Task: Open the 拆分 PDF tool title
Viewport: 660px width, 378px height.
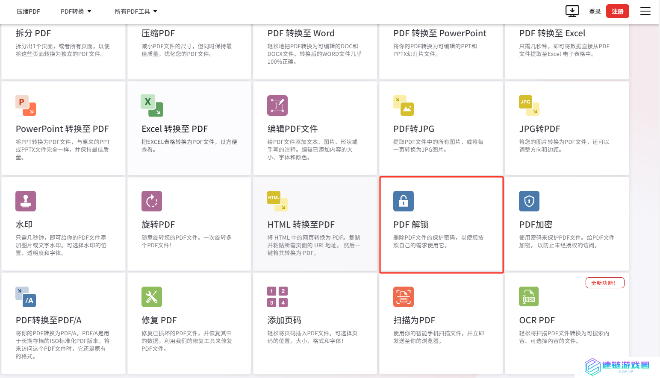Action: click(x=33, y=33)
